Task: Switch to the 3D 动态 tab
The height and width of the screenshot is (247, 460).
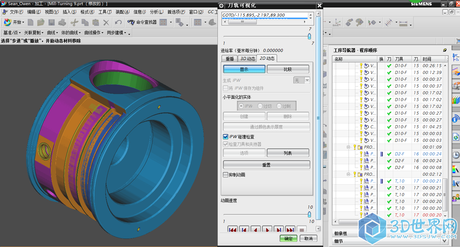Action: [247, 59]
